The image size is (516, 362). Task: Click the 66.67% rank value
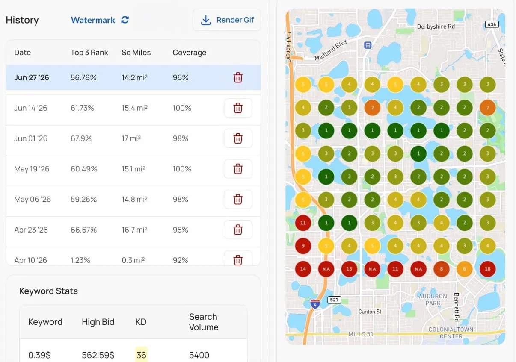point(83,230)
